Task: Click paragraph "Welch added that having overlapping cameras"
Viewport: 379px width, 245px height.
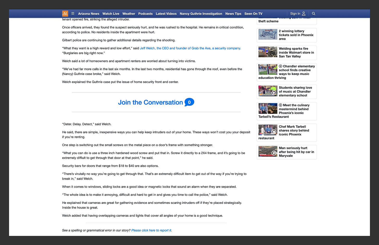Action: click(x=142, y=216)
